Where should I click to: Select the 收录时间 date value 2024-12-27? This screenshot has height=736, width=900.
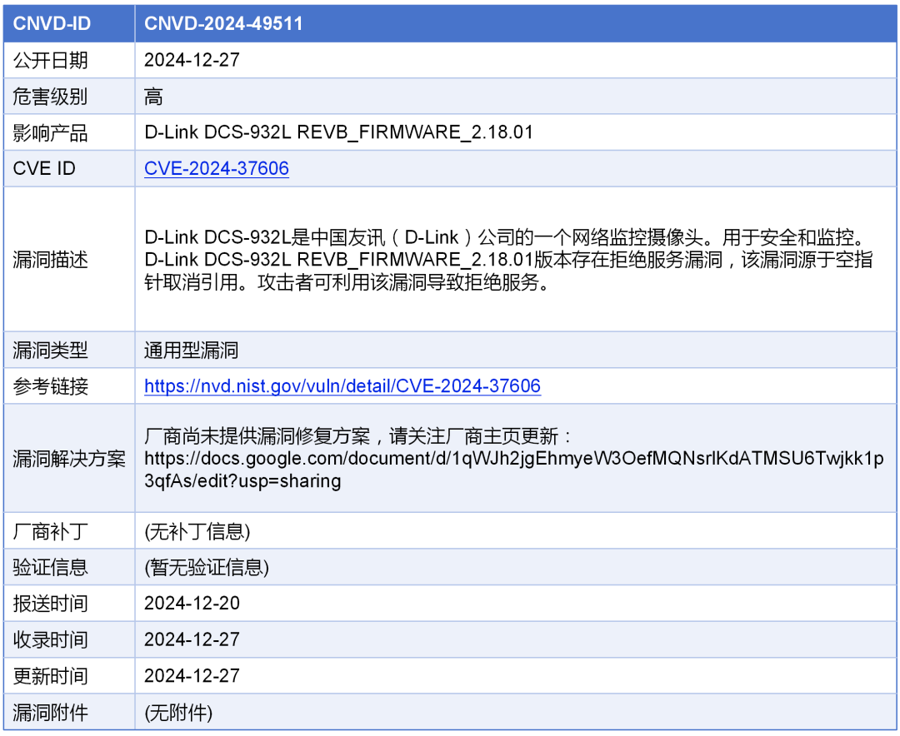(x=192, y=639)
